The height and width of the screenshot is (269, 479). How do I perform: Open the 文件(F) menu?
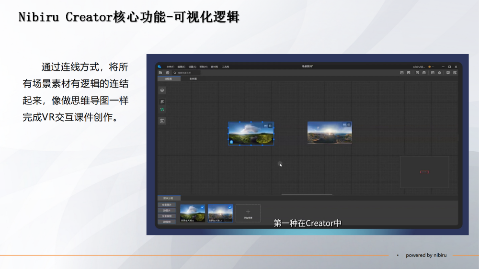click(170, 67)
